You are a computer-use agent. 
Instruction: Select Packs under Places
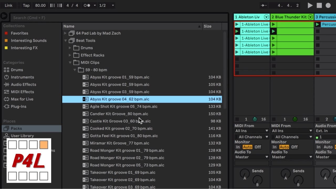[31, 128]
